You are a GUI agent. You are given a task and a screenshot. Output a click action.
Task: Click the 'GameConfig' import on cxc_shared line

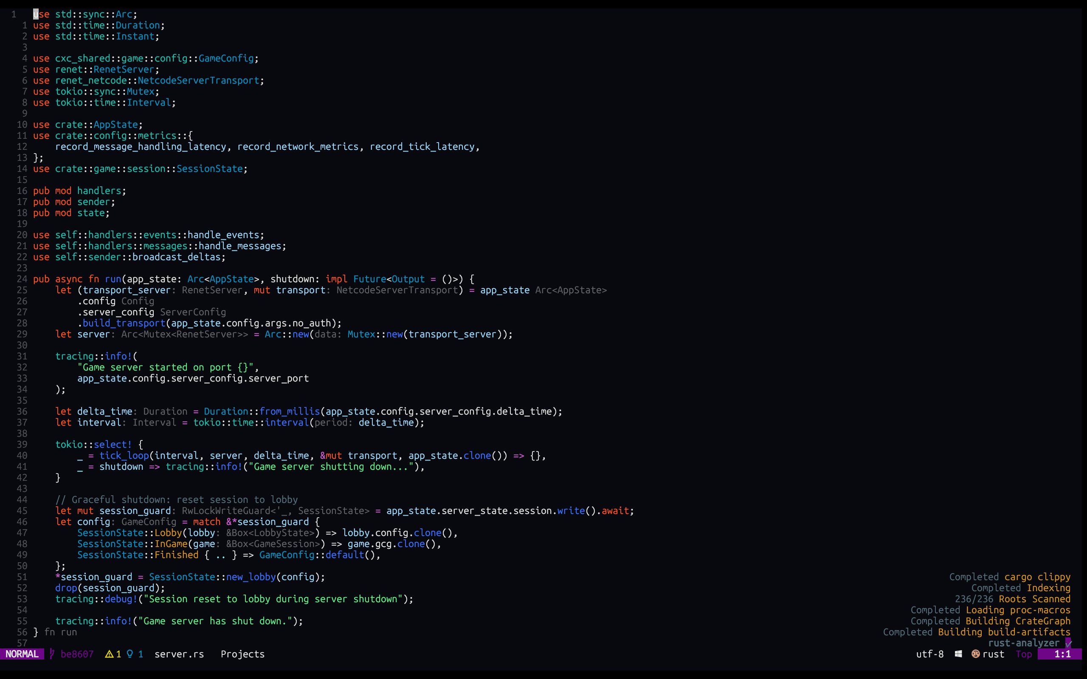pos(226,59)
